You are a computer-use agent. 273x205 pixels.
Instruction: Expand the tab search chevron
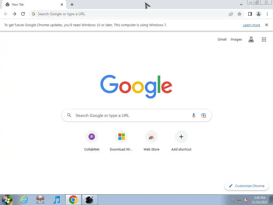click(241, 5)
